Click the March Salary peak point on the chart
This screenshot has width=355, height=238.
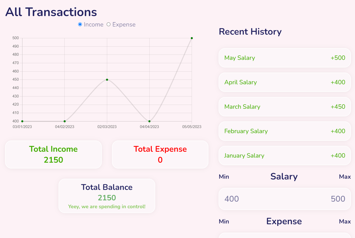click(x=107, y=80)
